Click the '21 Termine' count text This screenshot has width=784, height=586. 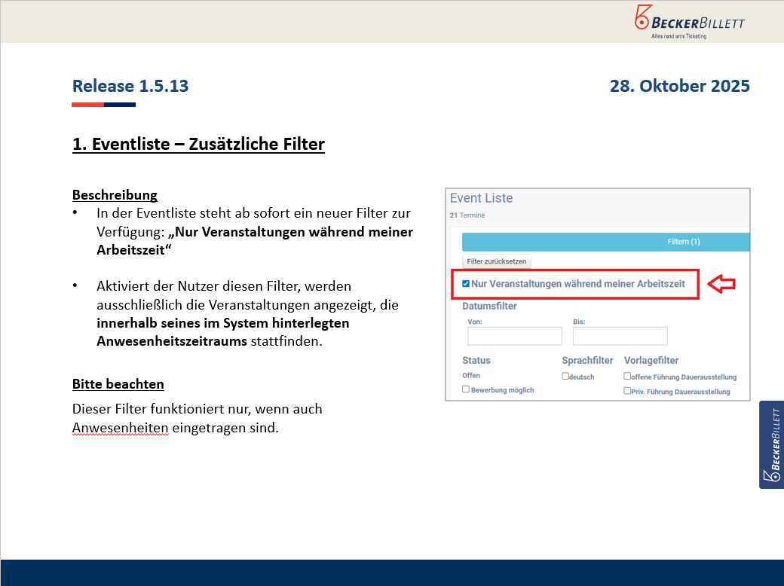[x=467, y=215]
